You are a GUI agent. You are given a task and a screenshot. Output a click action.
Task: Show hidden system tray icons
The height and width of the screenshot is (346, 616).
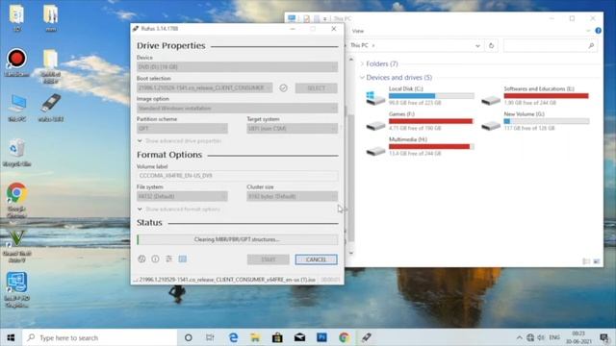(520, 337)
